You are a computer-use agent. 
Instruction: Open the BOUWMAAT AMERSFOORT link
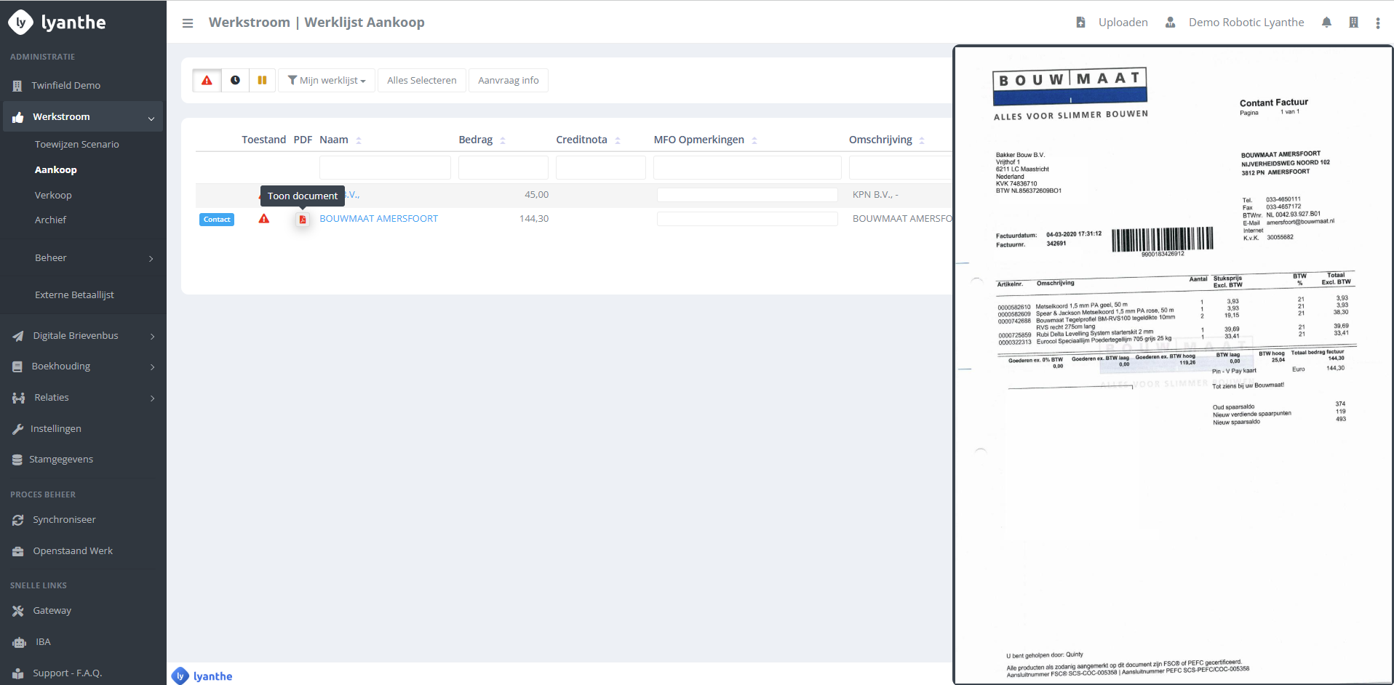[x=378, y=219]
